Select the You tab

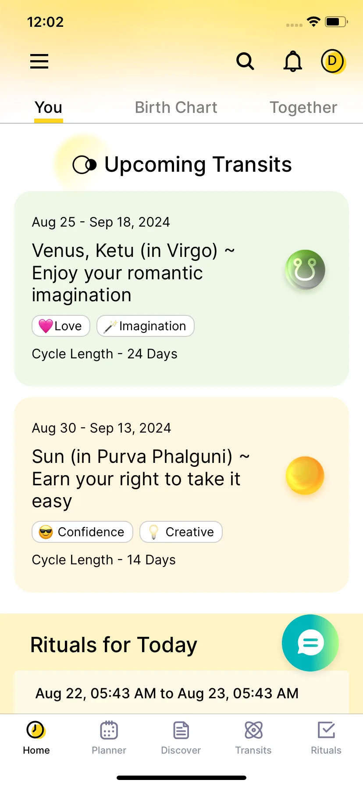pyautogui.click(x=49, y=108)
